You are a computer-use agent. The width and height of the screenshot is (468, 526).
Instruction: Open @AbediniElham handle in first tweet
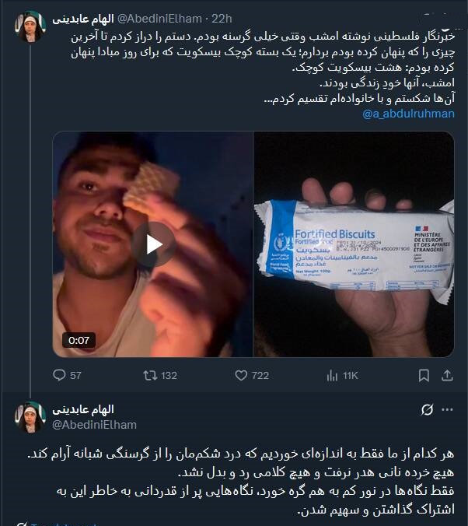coord(159,19)
